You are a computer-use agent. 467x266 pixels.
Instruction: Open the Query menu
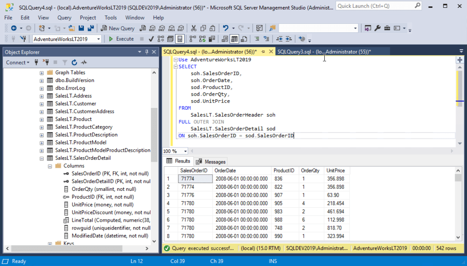click(x=64, y=17)
